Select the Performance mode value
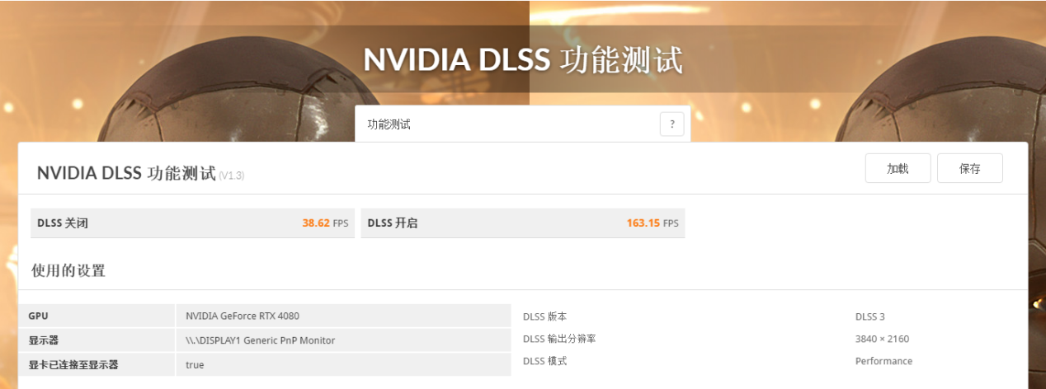This screenshot has width=1046, height=389. click(883, 361)
